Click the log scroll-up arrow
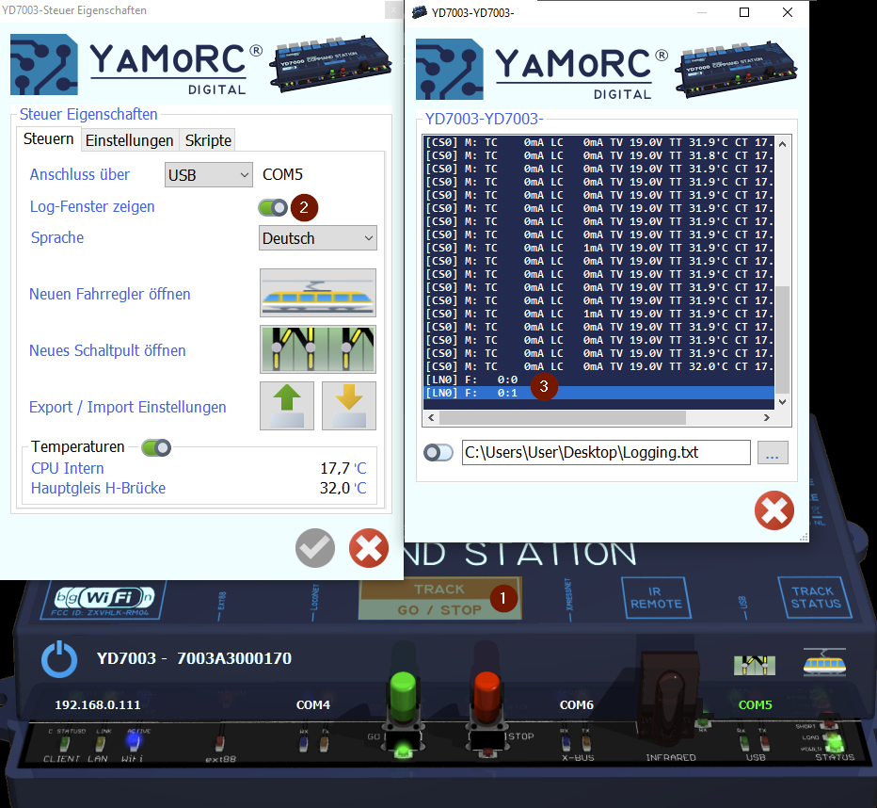877x808 pixels. click(783, 144)
